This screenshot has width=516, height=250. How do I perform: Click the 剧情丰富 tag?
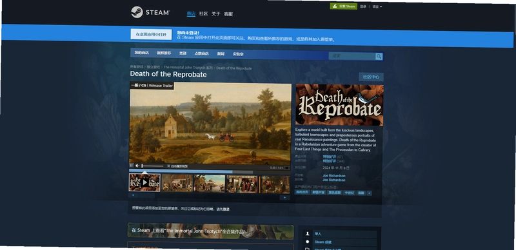[x=319, y=192]
